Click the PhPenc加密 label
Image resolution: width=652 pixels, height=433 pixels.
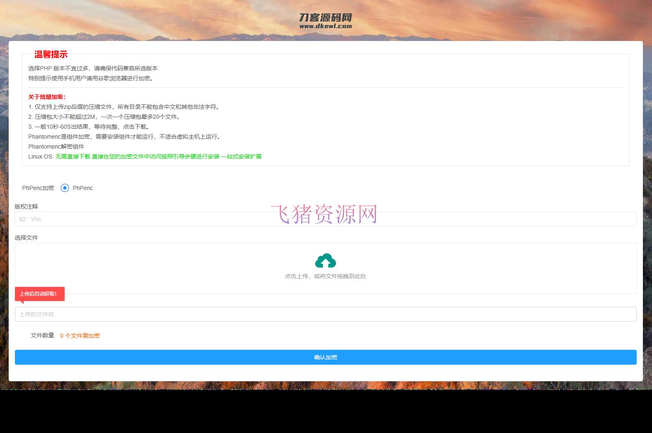pos(38,188)
